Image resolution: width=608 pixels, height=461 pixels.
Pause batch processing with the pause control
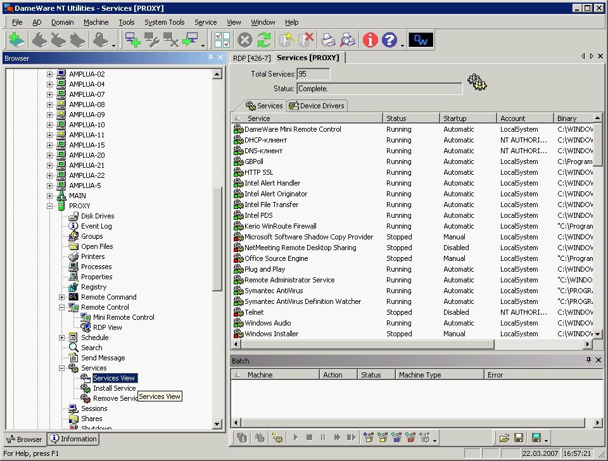point(323,437)
